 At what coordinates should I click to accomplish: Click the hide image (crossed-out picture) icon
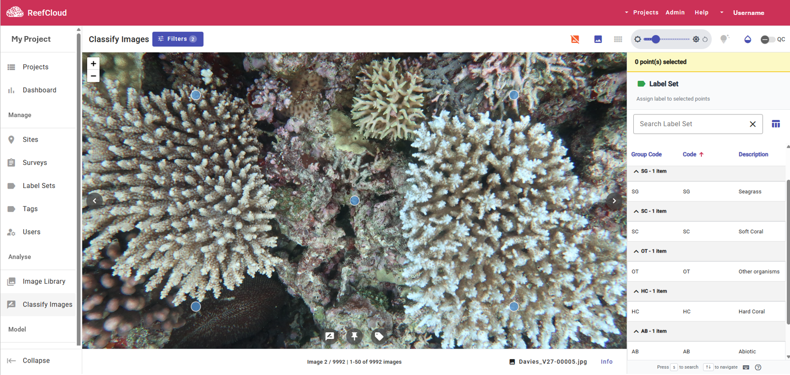(x=575, y=39)
